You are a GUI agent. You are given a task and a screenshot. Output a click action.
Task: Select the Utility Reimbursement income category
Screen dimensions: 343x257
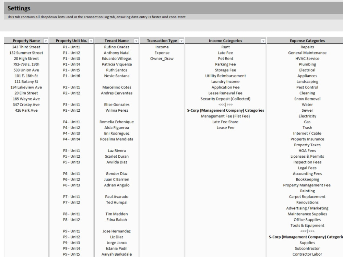(225, 76)
